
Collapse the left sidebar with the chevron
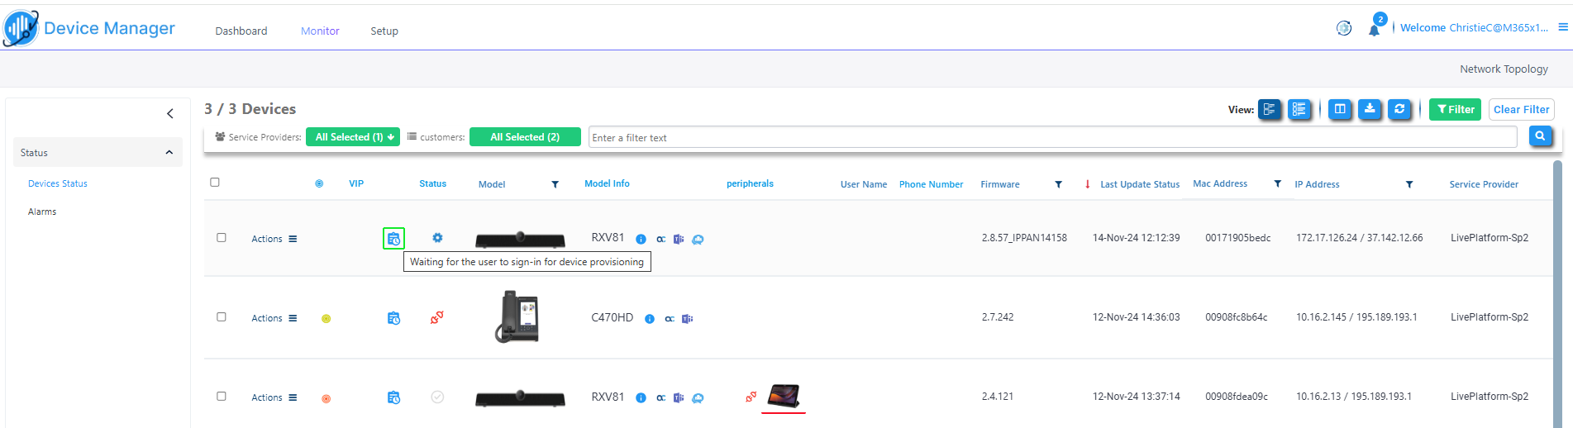(x=170, y=113)
